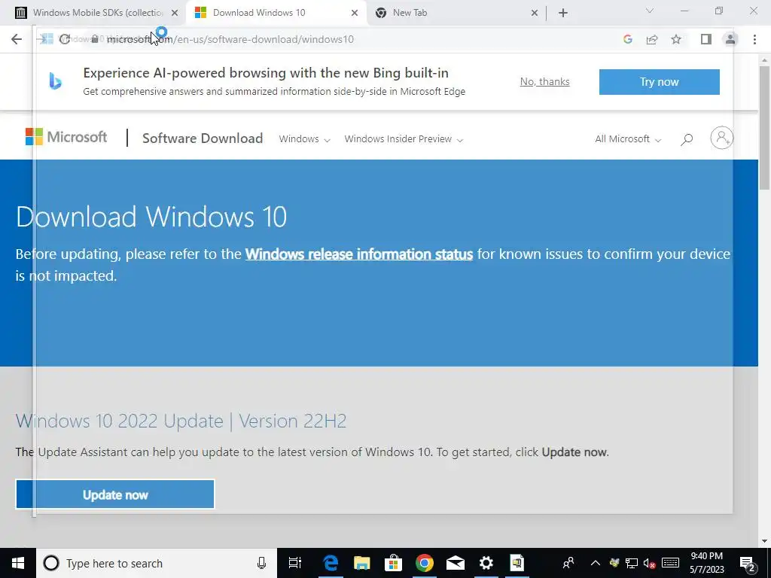Open Settings gear on taskbar
Screen dimensions: 771x578
(486, 563)
